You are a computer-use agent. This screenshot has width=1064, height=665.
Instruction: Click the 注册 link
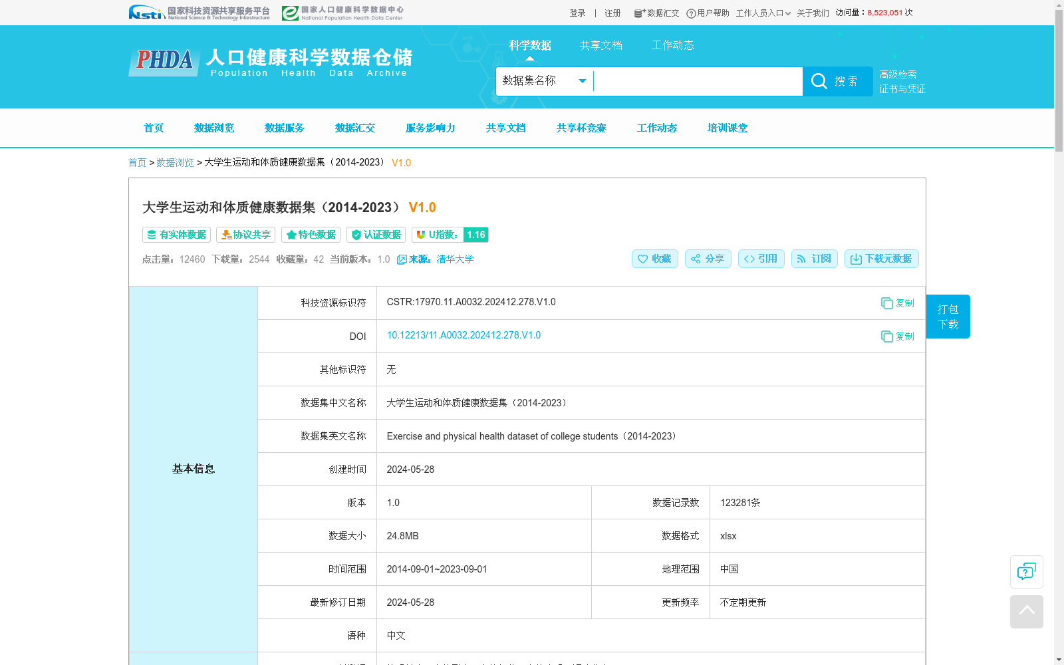612,13
